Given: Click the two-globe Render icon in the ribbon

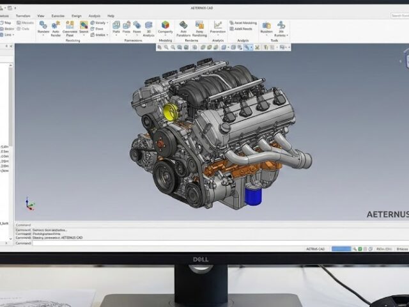Looking at the screenshot, I should pos(43,25).
